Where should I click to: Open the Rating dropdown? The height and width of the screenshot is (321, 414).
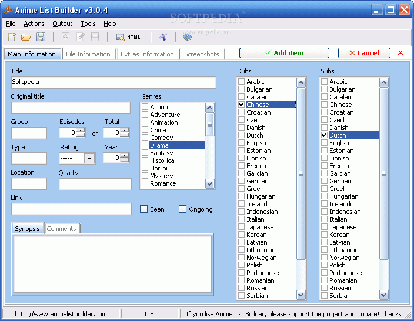89,158
